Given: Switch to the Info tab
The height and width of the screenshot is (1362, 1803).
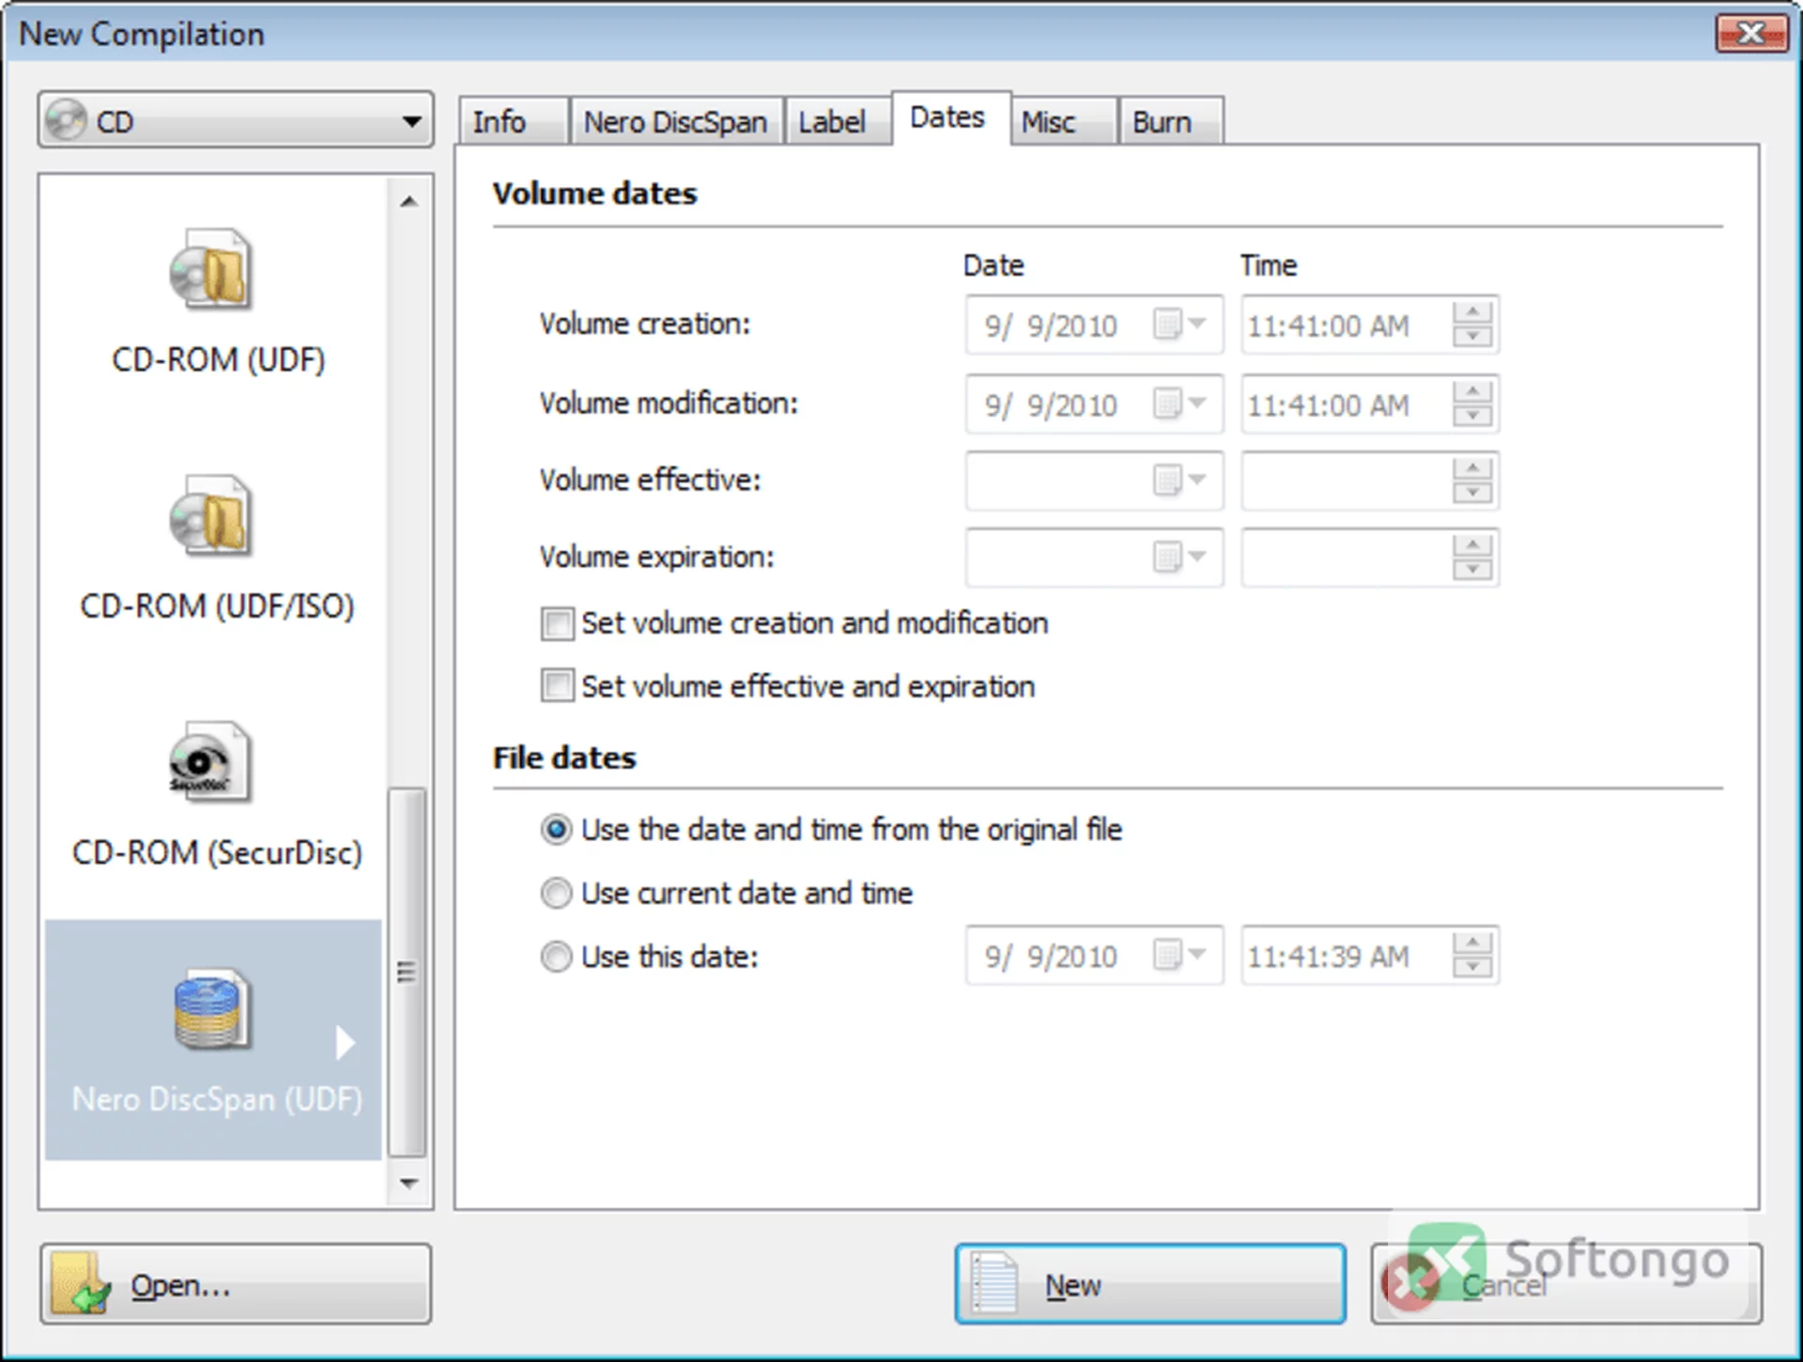Looking at the screenshot, I should (x=513, y=122).
